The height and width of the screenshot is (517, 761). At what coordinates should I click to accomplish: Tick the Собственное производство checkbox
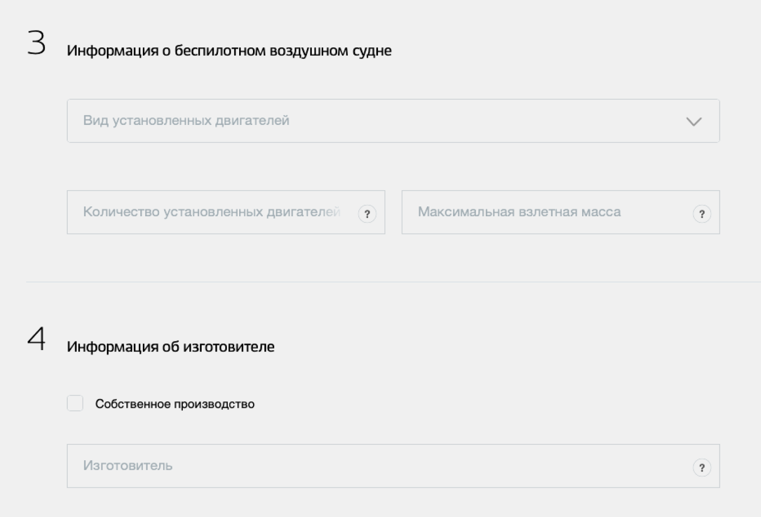tap(75, 403)
